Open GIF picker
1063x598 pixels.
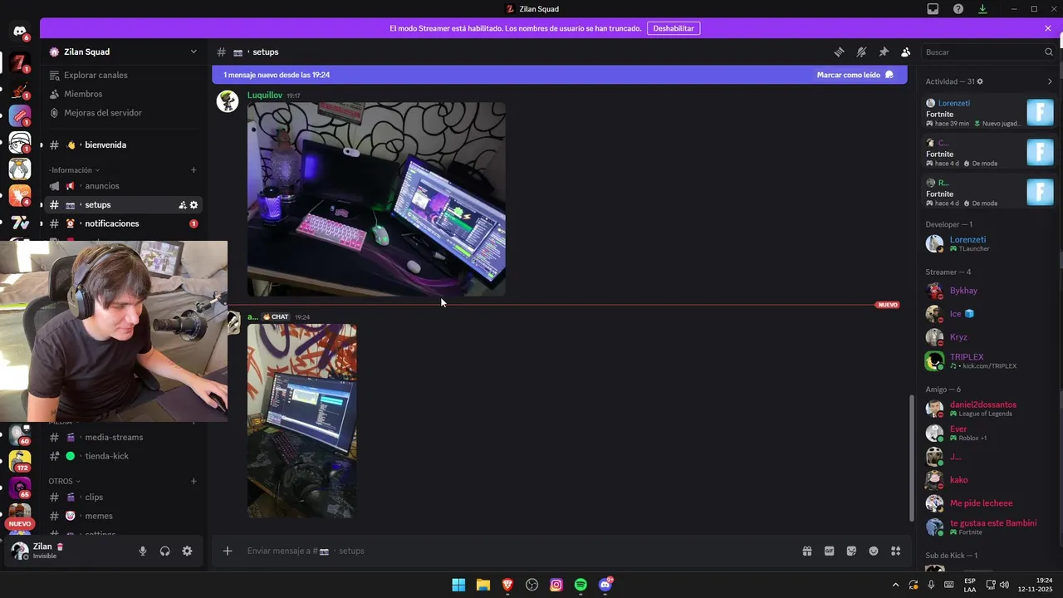829,551
